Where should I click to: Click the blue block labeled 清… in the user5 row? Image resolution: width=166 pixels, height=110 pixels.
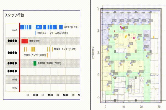click(39, 27)
